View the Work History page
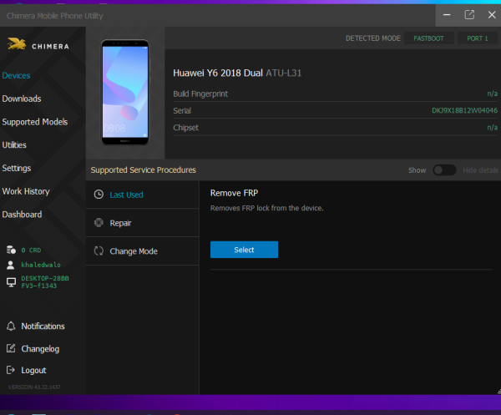Viewport: 501px width, 415px height. (26, 191)
